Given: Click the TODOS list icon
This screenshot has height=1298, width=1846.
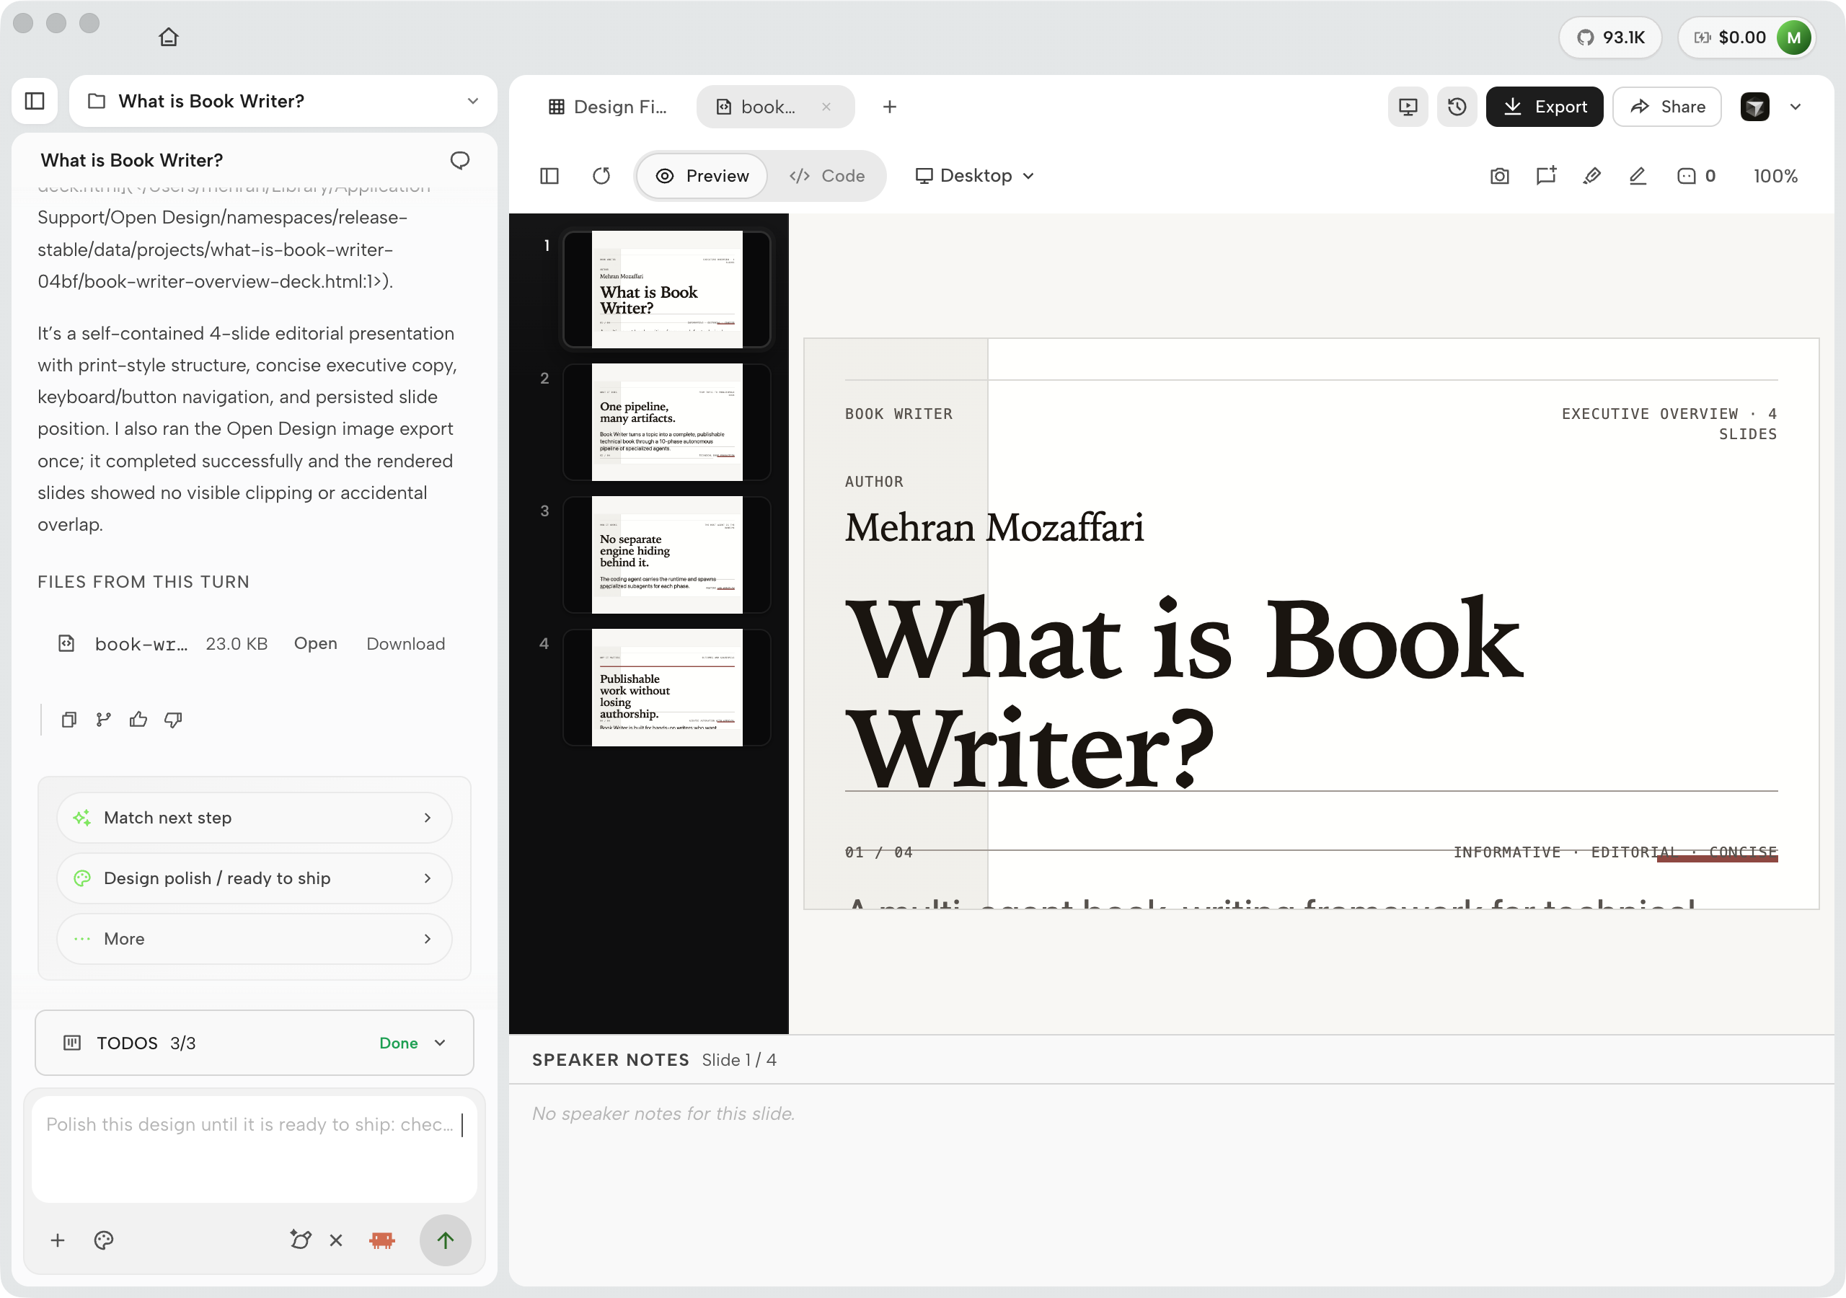Looking at the screenshot, I should (71, 1043).
